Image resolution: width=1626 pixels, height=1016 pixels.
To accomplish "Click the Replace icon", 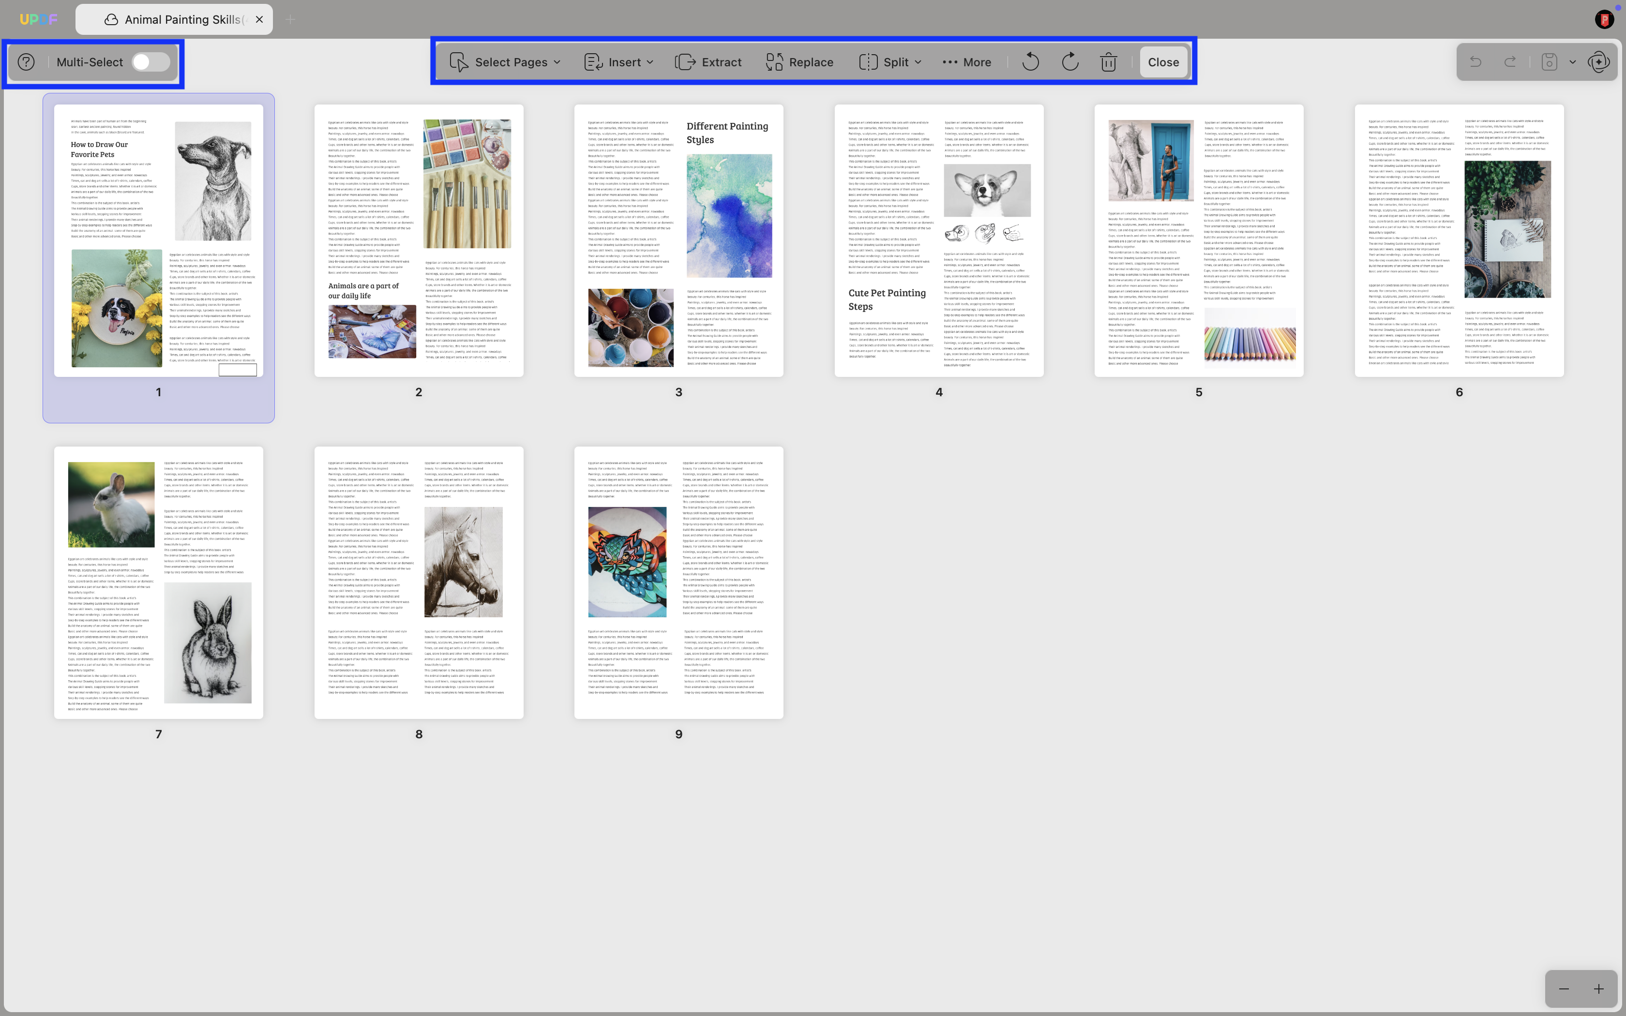I will point(774,62).
